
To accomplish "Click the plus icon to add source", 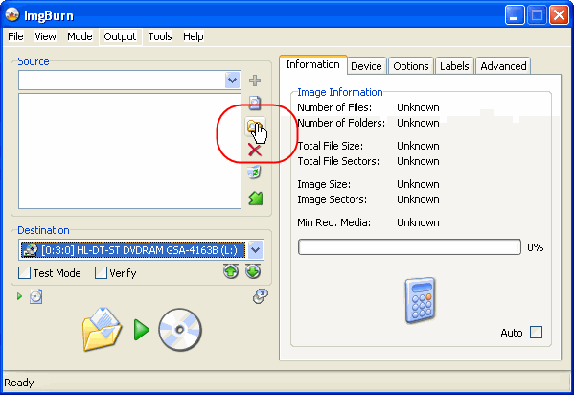I will pyautogui.click(x=255, y=81).
